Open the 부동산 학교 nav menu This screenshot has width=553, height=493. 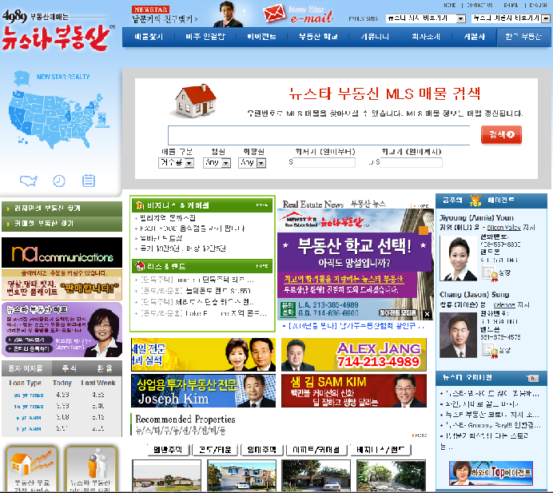[x=318, y=37]
